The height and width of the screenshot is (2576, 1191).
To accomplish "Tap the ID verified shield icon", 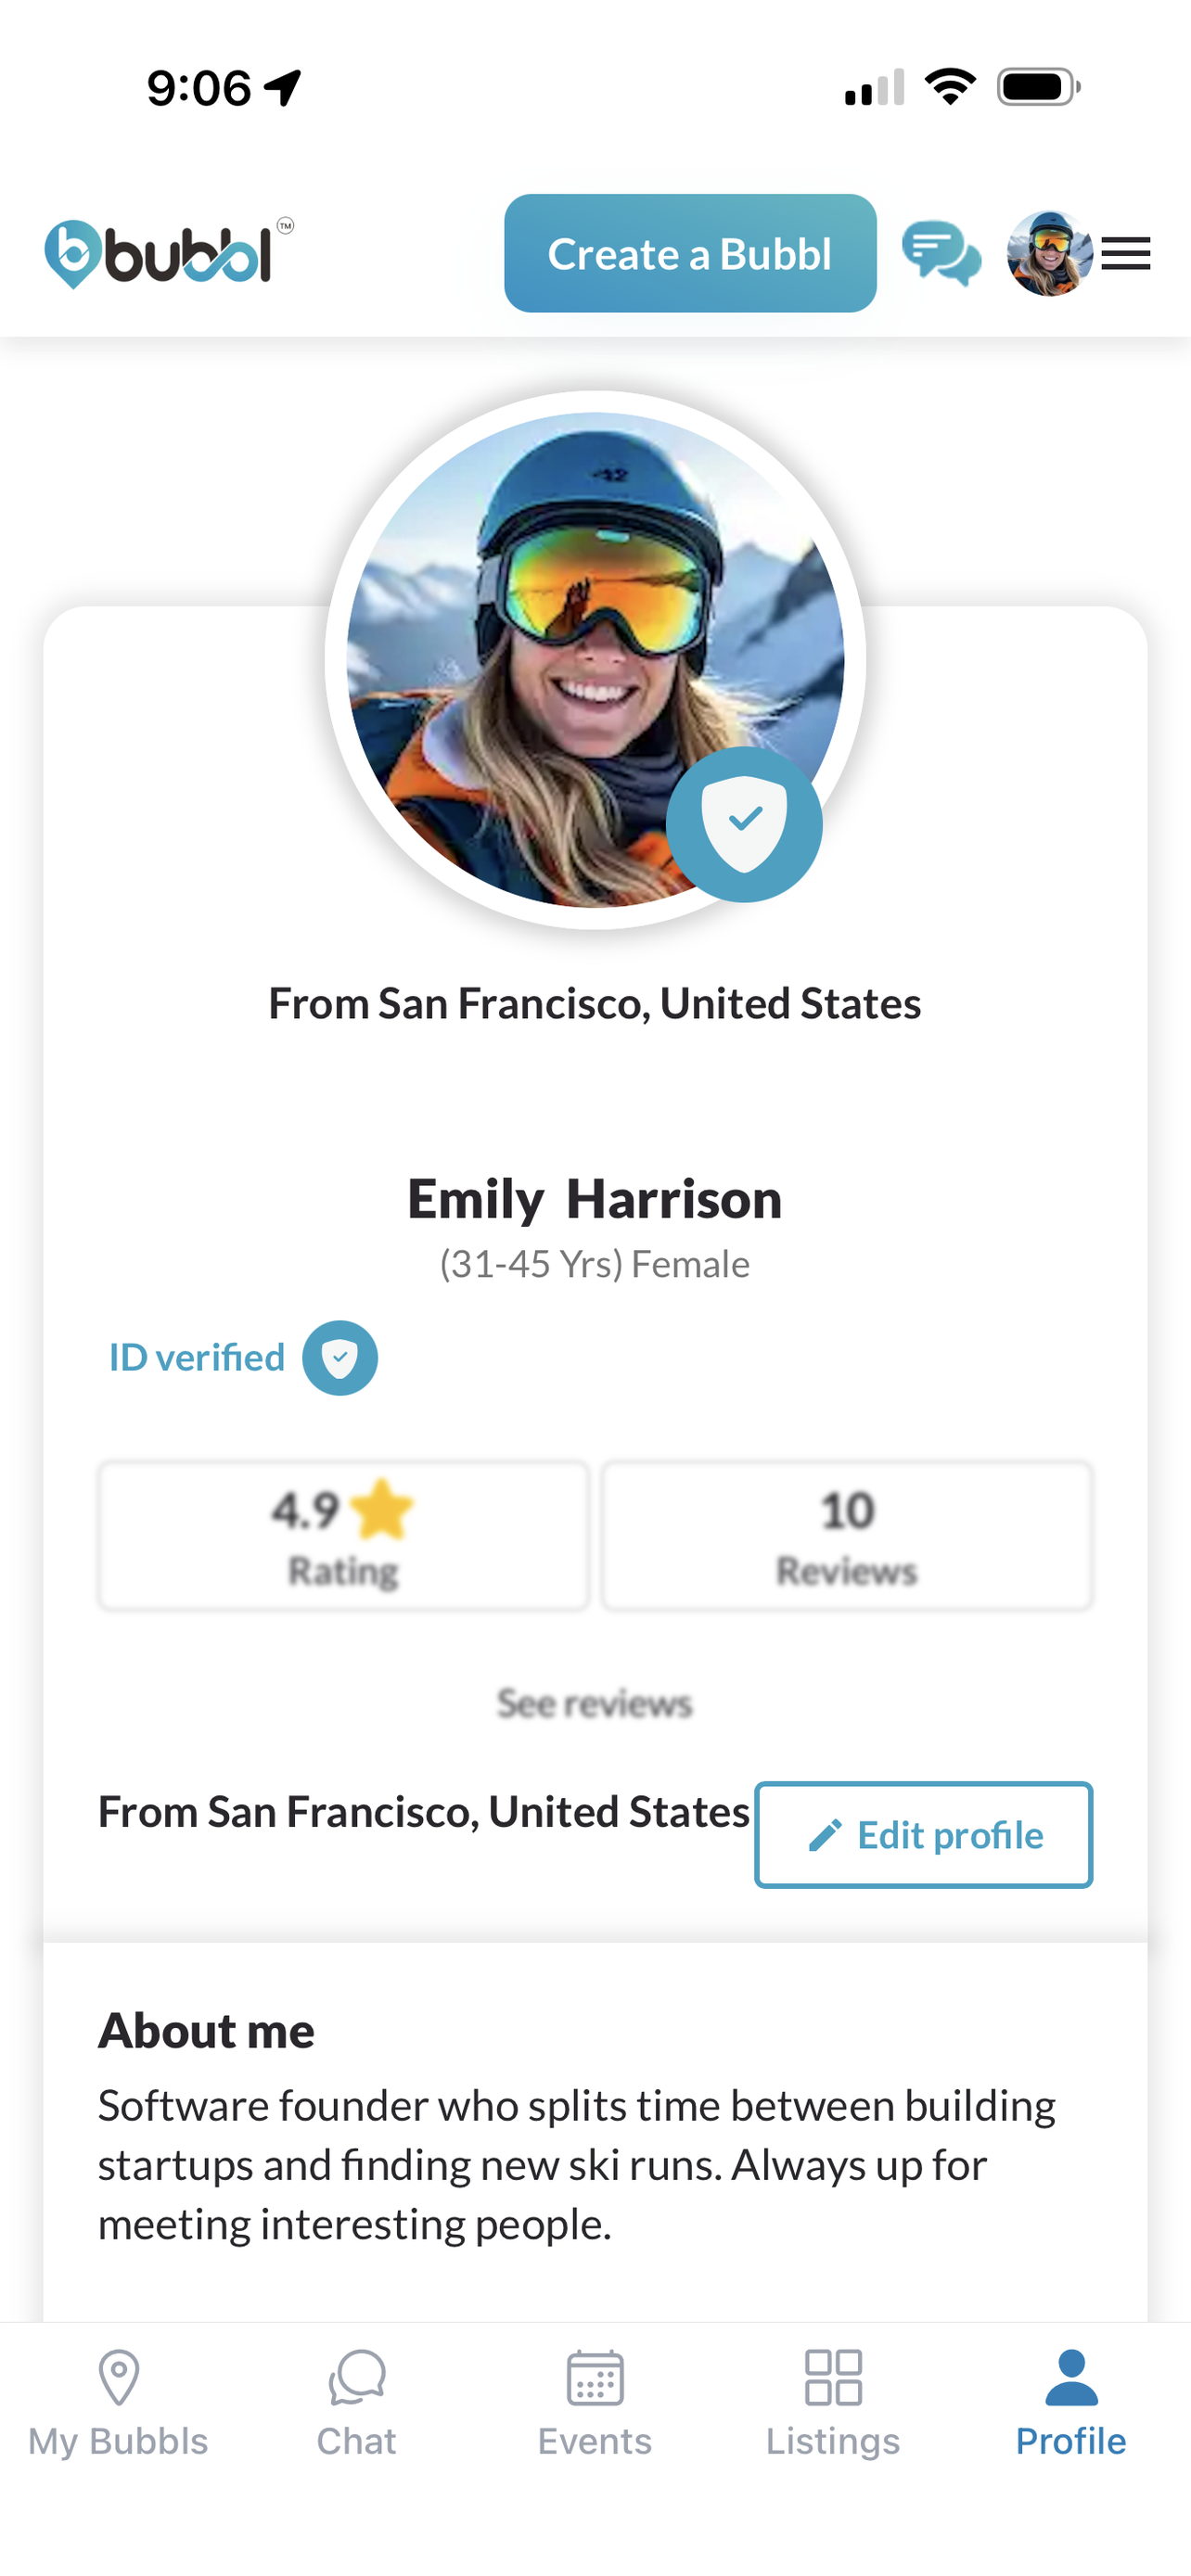I will click(x=340, y=1358).
